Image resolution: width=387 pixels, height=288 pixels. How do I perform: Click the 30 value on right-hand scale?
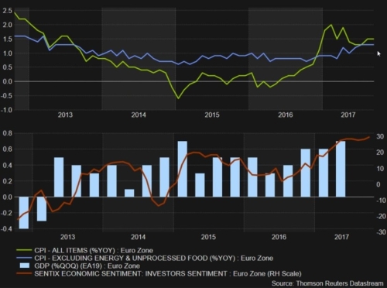[x=380, y=136]
